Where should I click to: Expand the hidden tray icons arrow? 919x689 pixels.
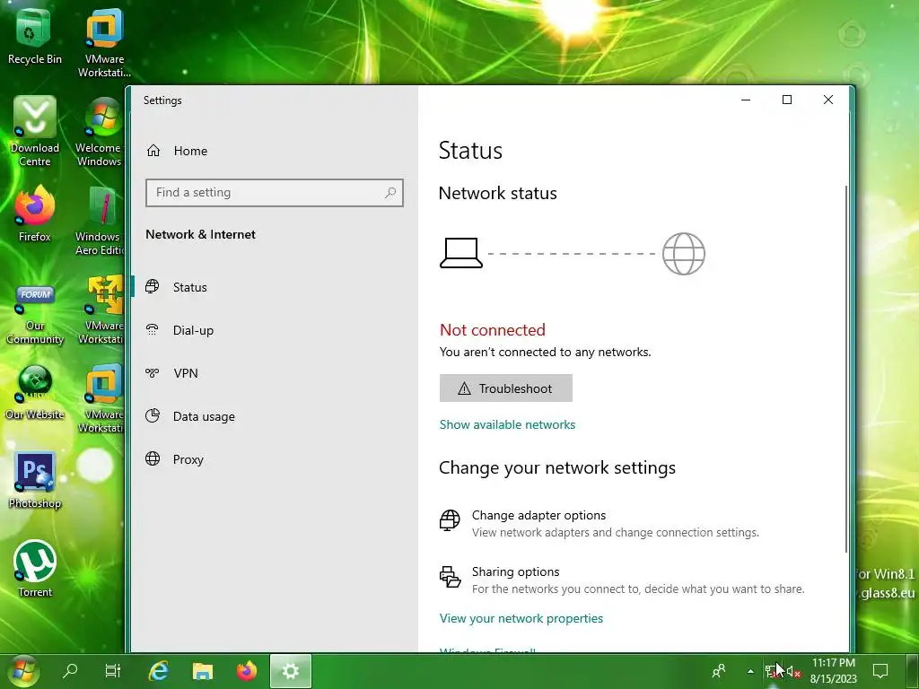(x=750, y=671)
